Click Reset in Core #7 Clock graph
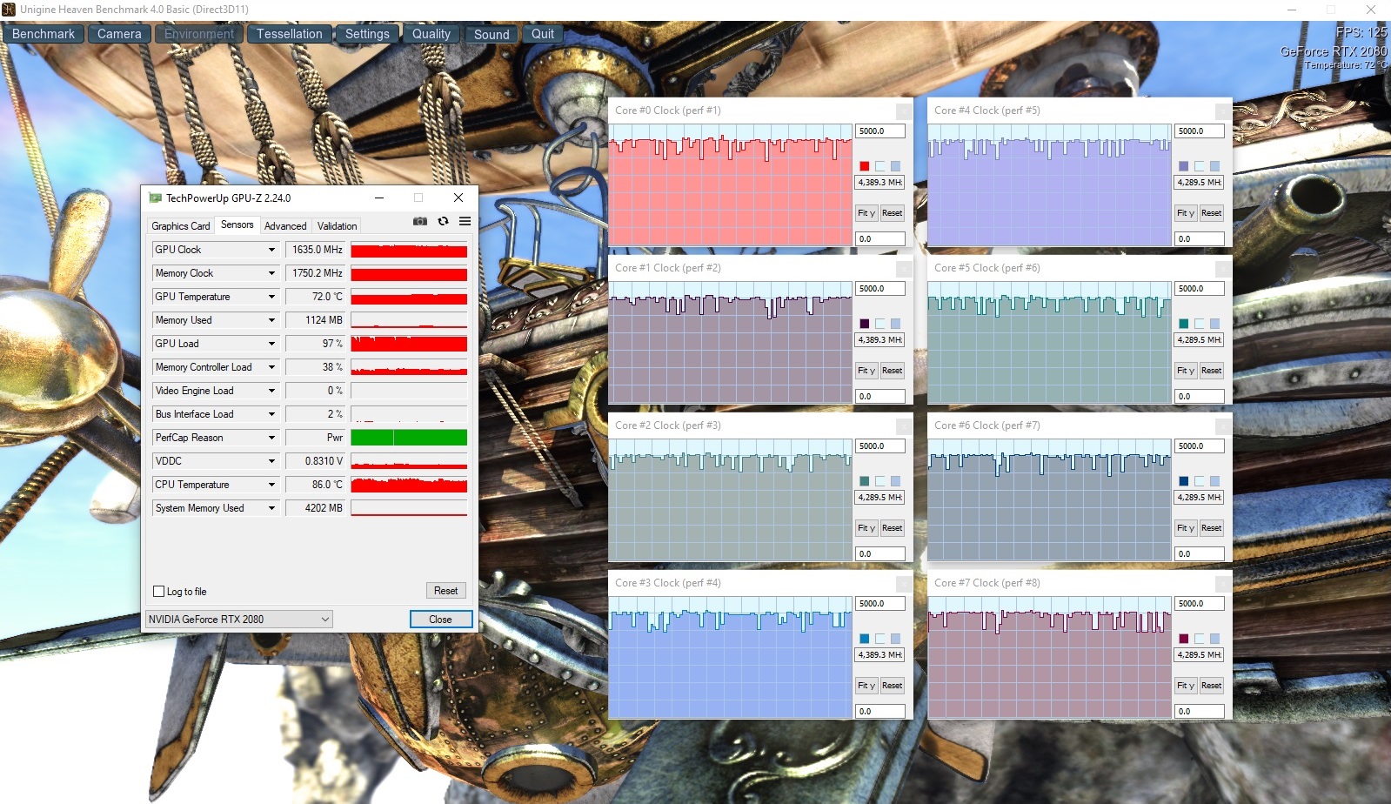Image resolution: width=1391 pixels, height=804 pixels. click(1211, 686)
